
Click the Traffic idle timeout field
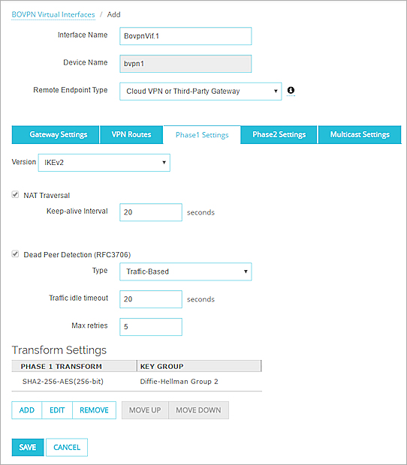coord(151,299)
